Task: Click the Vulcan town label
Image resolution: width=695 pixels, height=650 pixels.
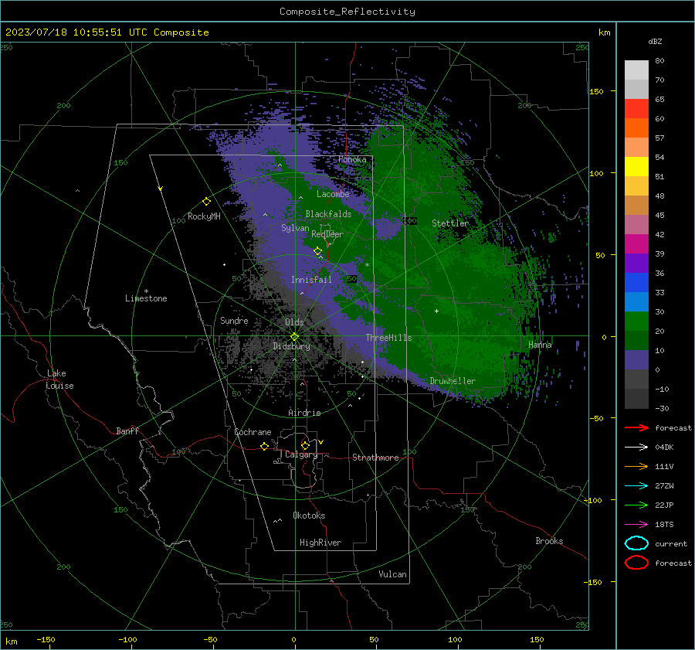Action: pos(392,574)
